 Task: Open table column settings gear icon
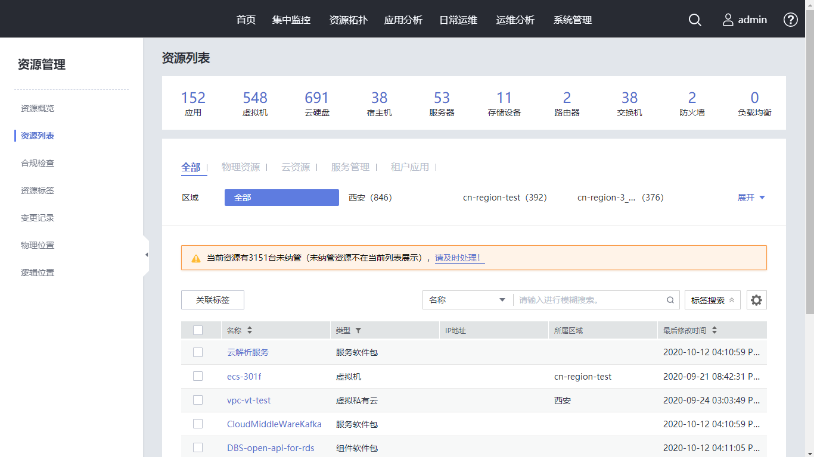pyautogui.click(x=756, y=300)
